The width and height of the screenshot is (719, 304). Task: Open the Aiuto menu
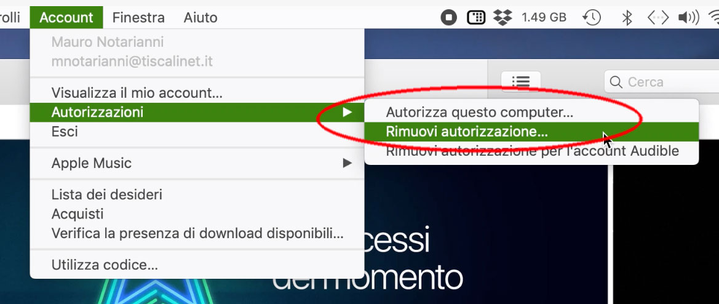coord(201,17)
